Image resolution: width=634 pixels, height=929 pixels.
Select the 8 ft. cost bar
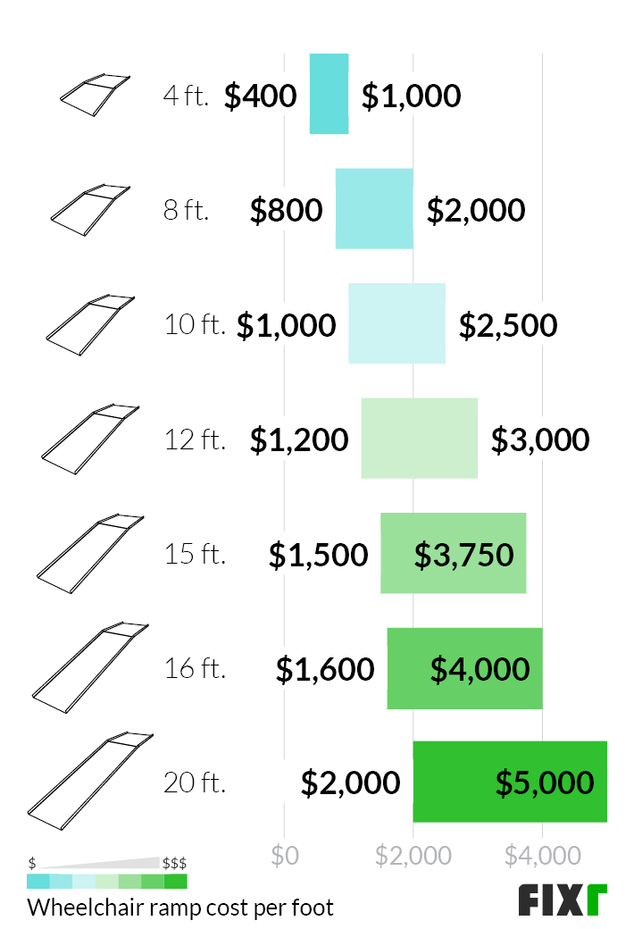(374, 208)
